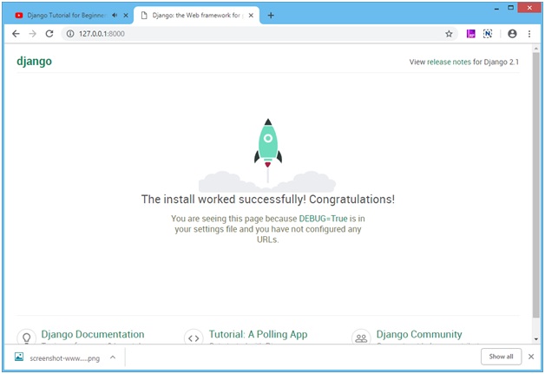Image resolution: width=545 pixels, height=374 pixels.
Task: Click the install worked successfully heading
Action: click(x=267, y=200)
